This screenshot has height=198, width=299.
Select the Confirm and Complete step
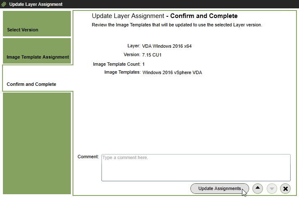pyautogui.click(x=37, y=78)
